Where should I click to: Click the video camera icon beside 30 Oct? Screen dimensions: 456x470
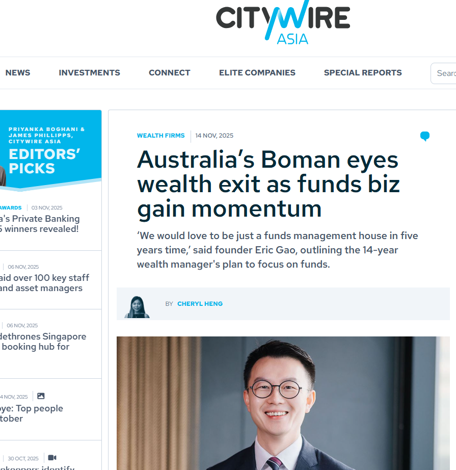52,458
